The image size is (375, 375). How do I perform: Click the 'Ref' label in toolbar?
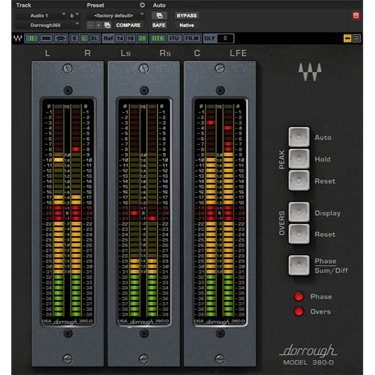pos(108,38)
